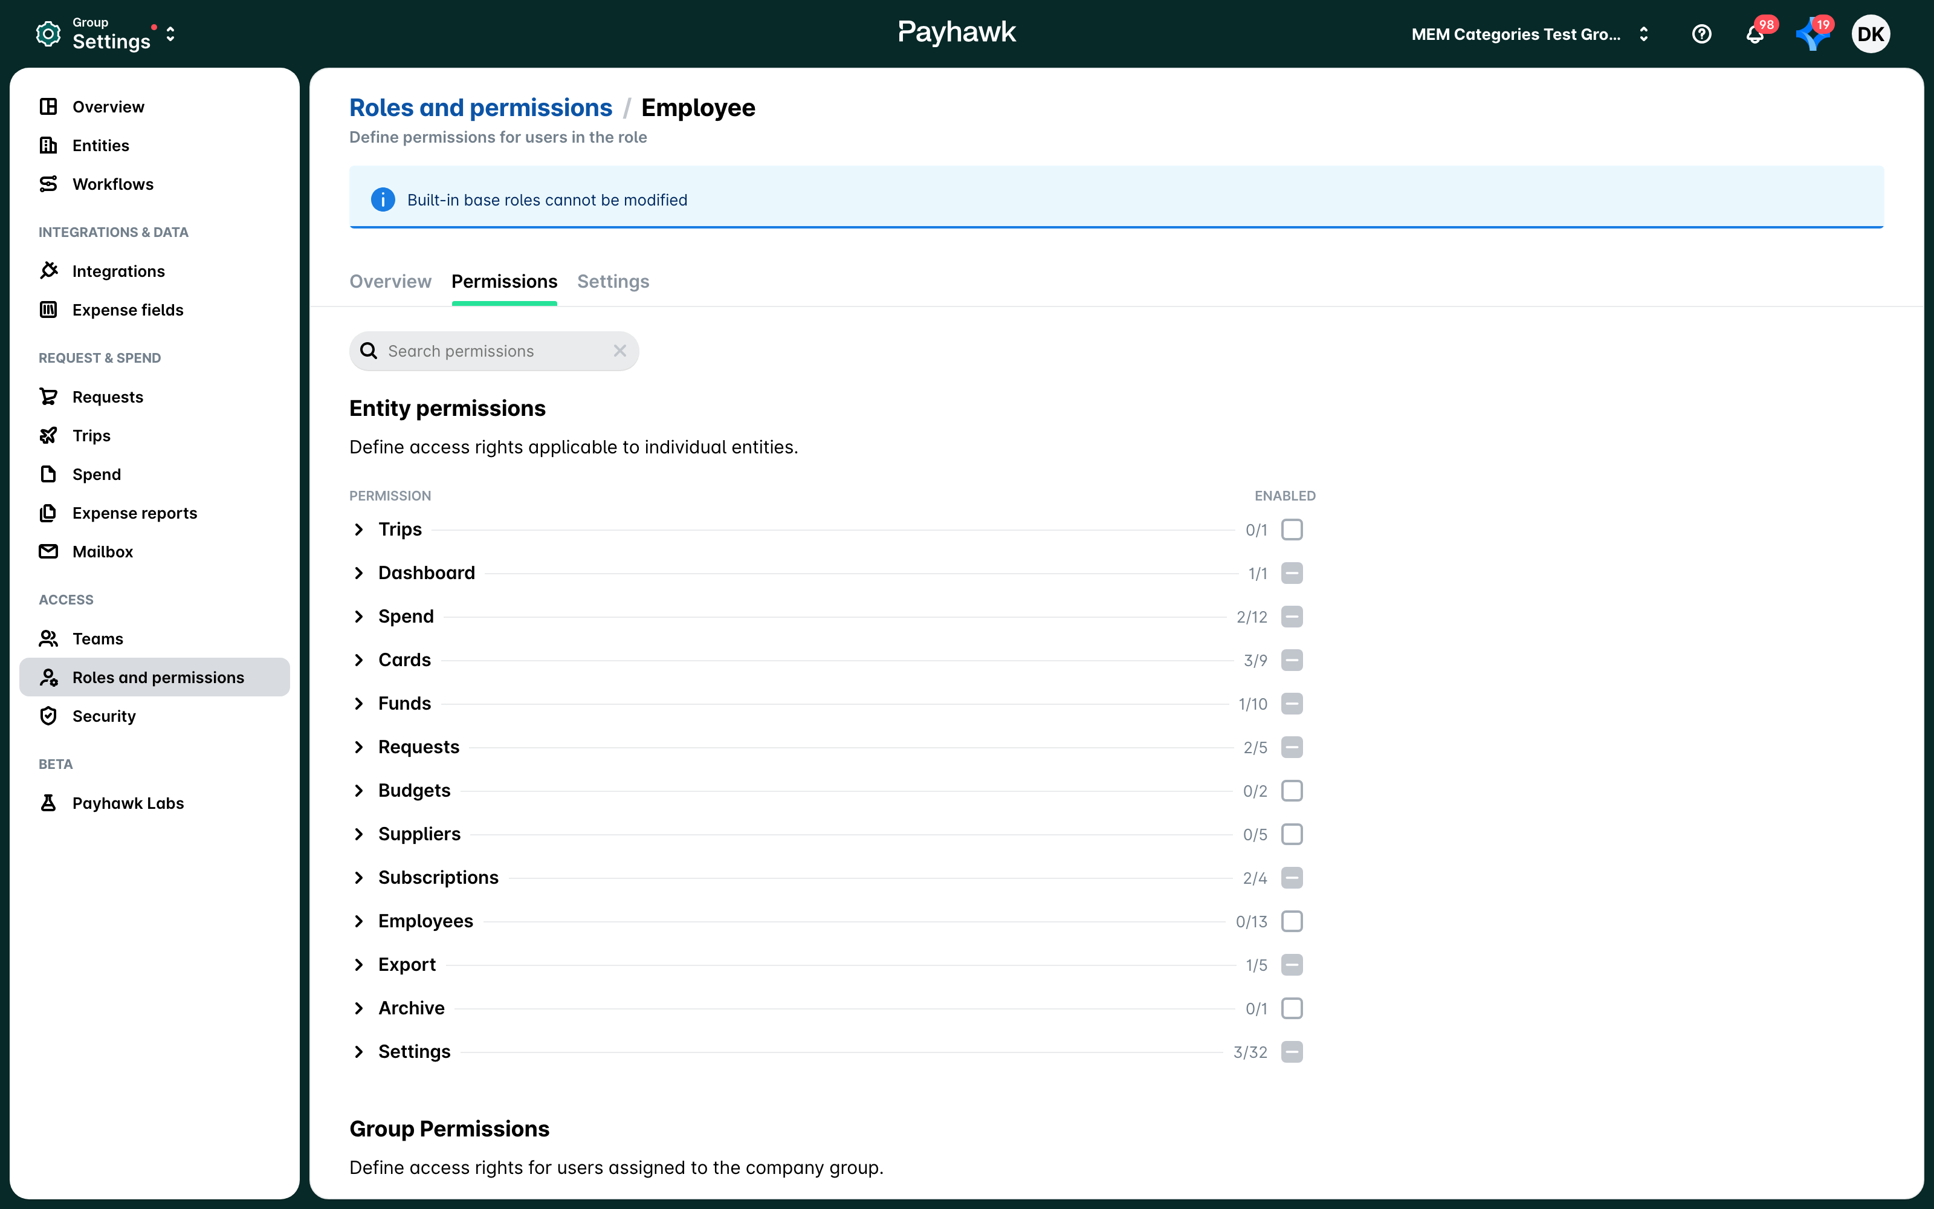Click the info icon in the banner
1934x1209 pixels.
point(383,199)
